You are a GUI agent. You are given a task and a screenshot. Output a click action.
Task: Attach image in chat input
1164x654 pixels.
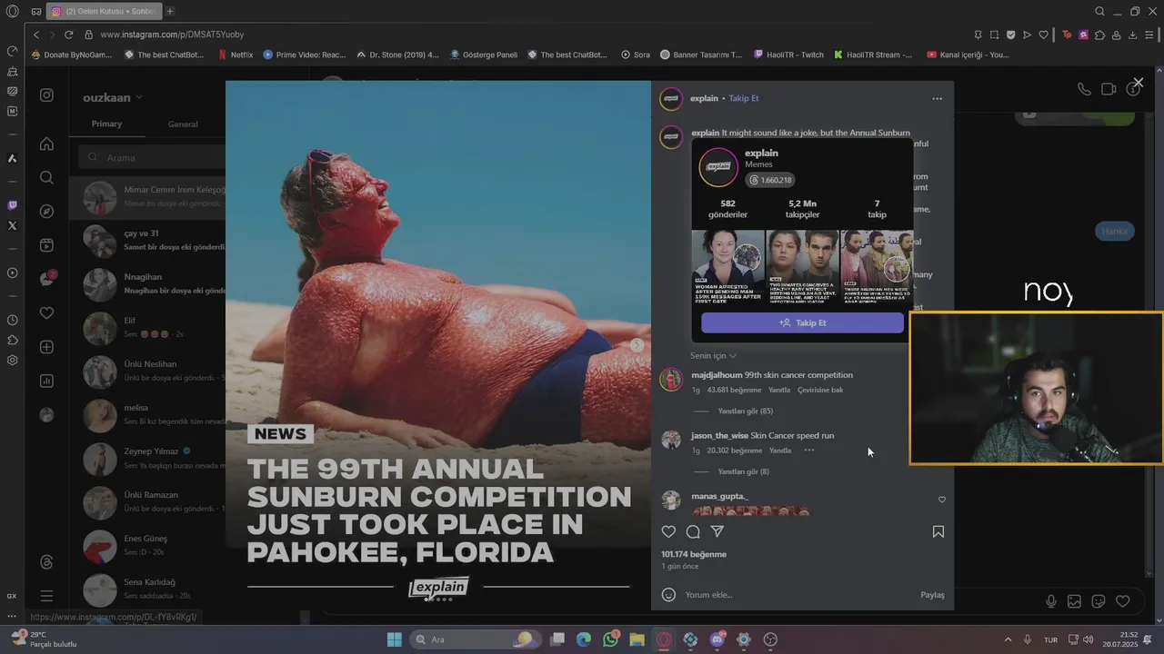coord(1074,601)
